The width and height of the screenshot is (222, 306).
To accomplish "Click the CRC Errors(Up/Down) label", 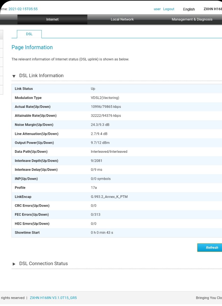I will 32,206.
